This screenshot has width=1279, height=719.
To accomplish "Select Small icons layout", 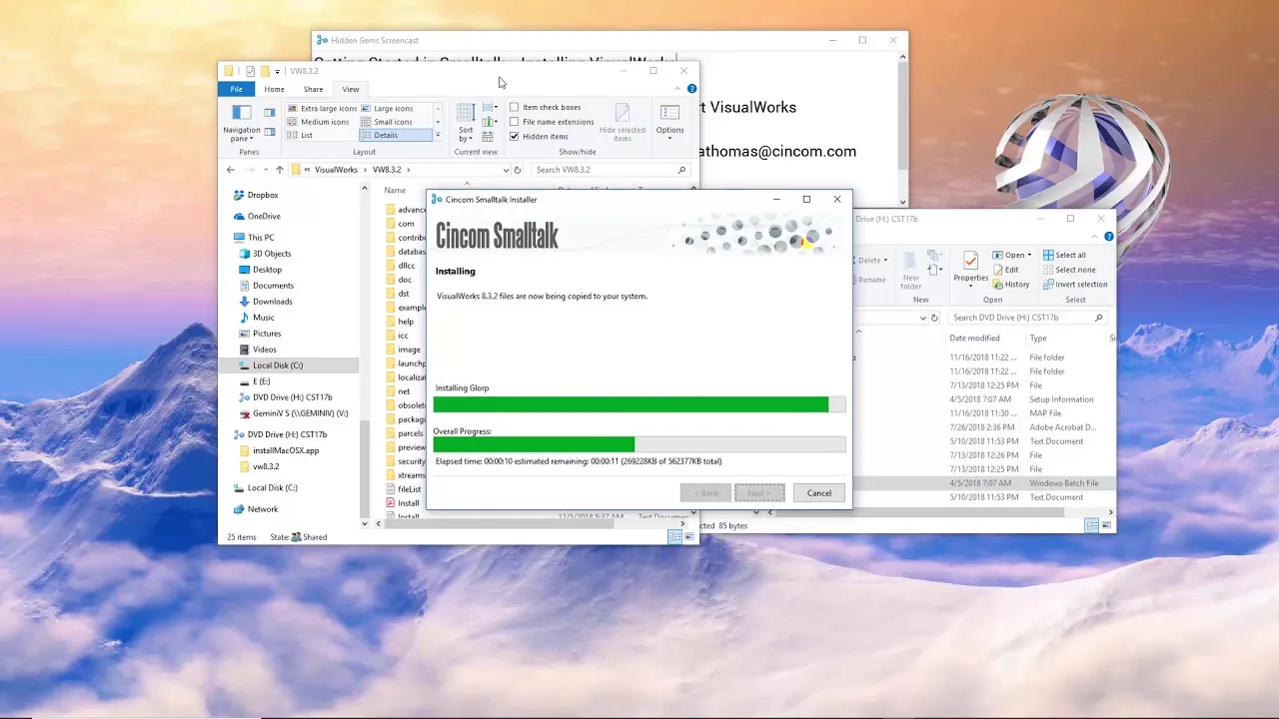I will 387,122.
